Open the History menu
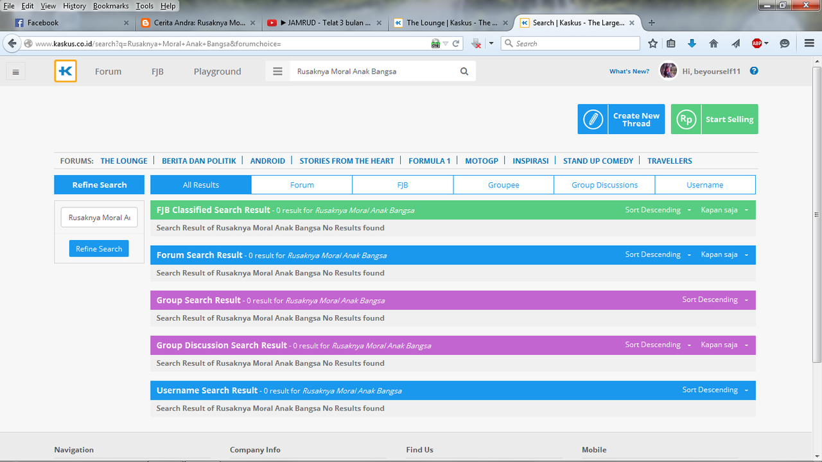The height and width of the screenshot is (462, 822). pos(74,6)
